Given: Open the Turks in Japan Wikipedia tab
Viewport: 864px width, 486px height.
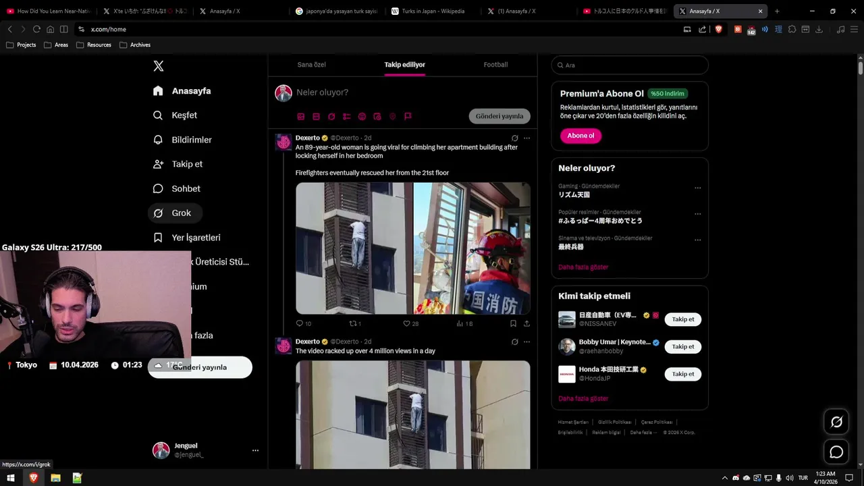Looking at the screenshot, I should [x=433, y=11].
